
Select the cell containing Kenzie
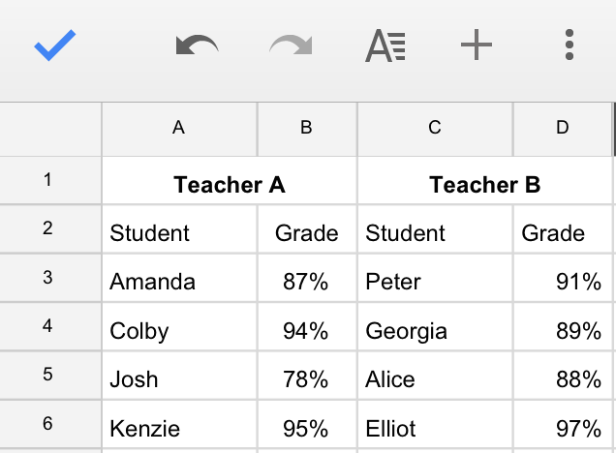(179, 424)
